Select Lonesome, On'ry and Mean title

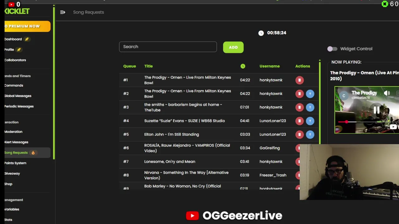tap(170, 161)
